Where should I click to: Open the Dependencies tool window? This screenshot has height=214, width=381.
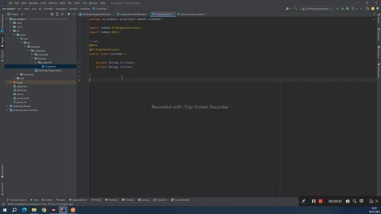[x=78, y=200]
